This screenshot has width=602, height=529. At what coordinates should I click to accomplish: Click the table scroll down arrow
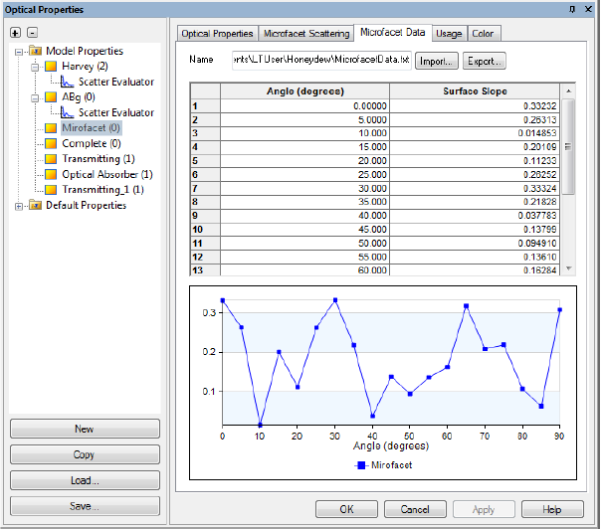click(568, 268)
